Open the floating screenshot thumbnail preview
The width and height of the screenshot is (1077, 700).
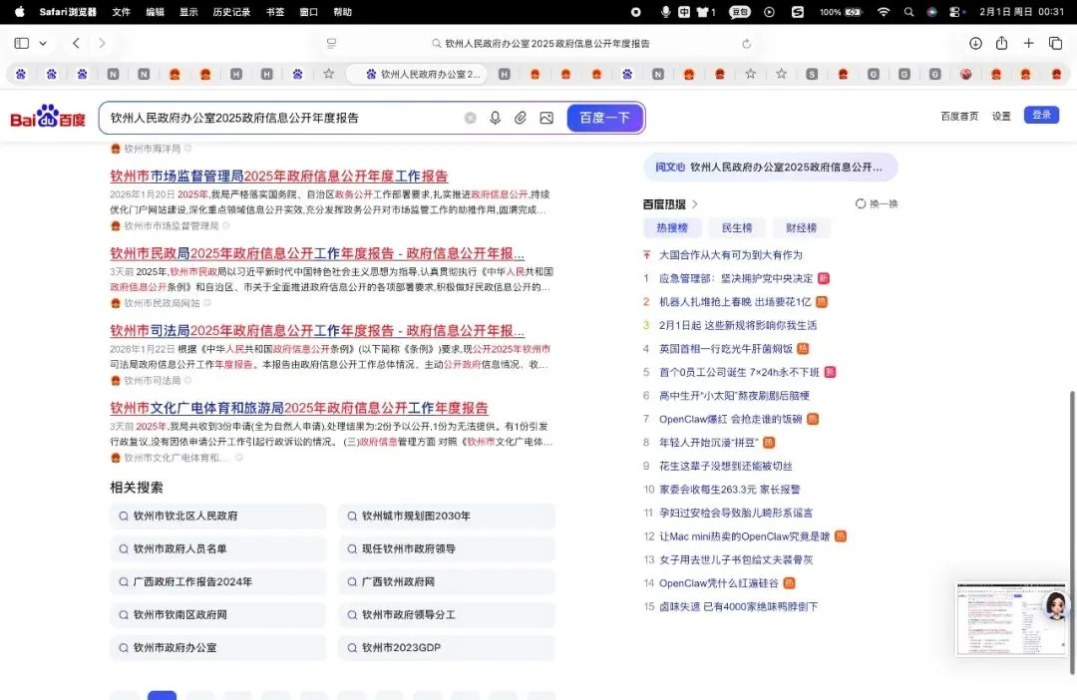click(1011, 619)
